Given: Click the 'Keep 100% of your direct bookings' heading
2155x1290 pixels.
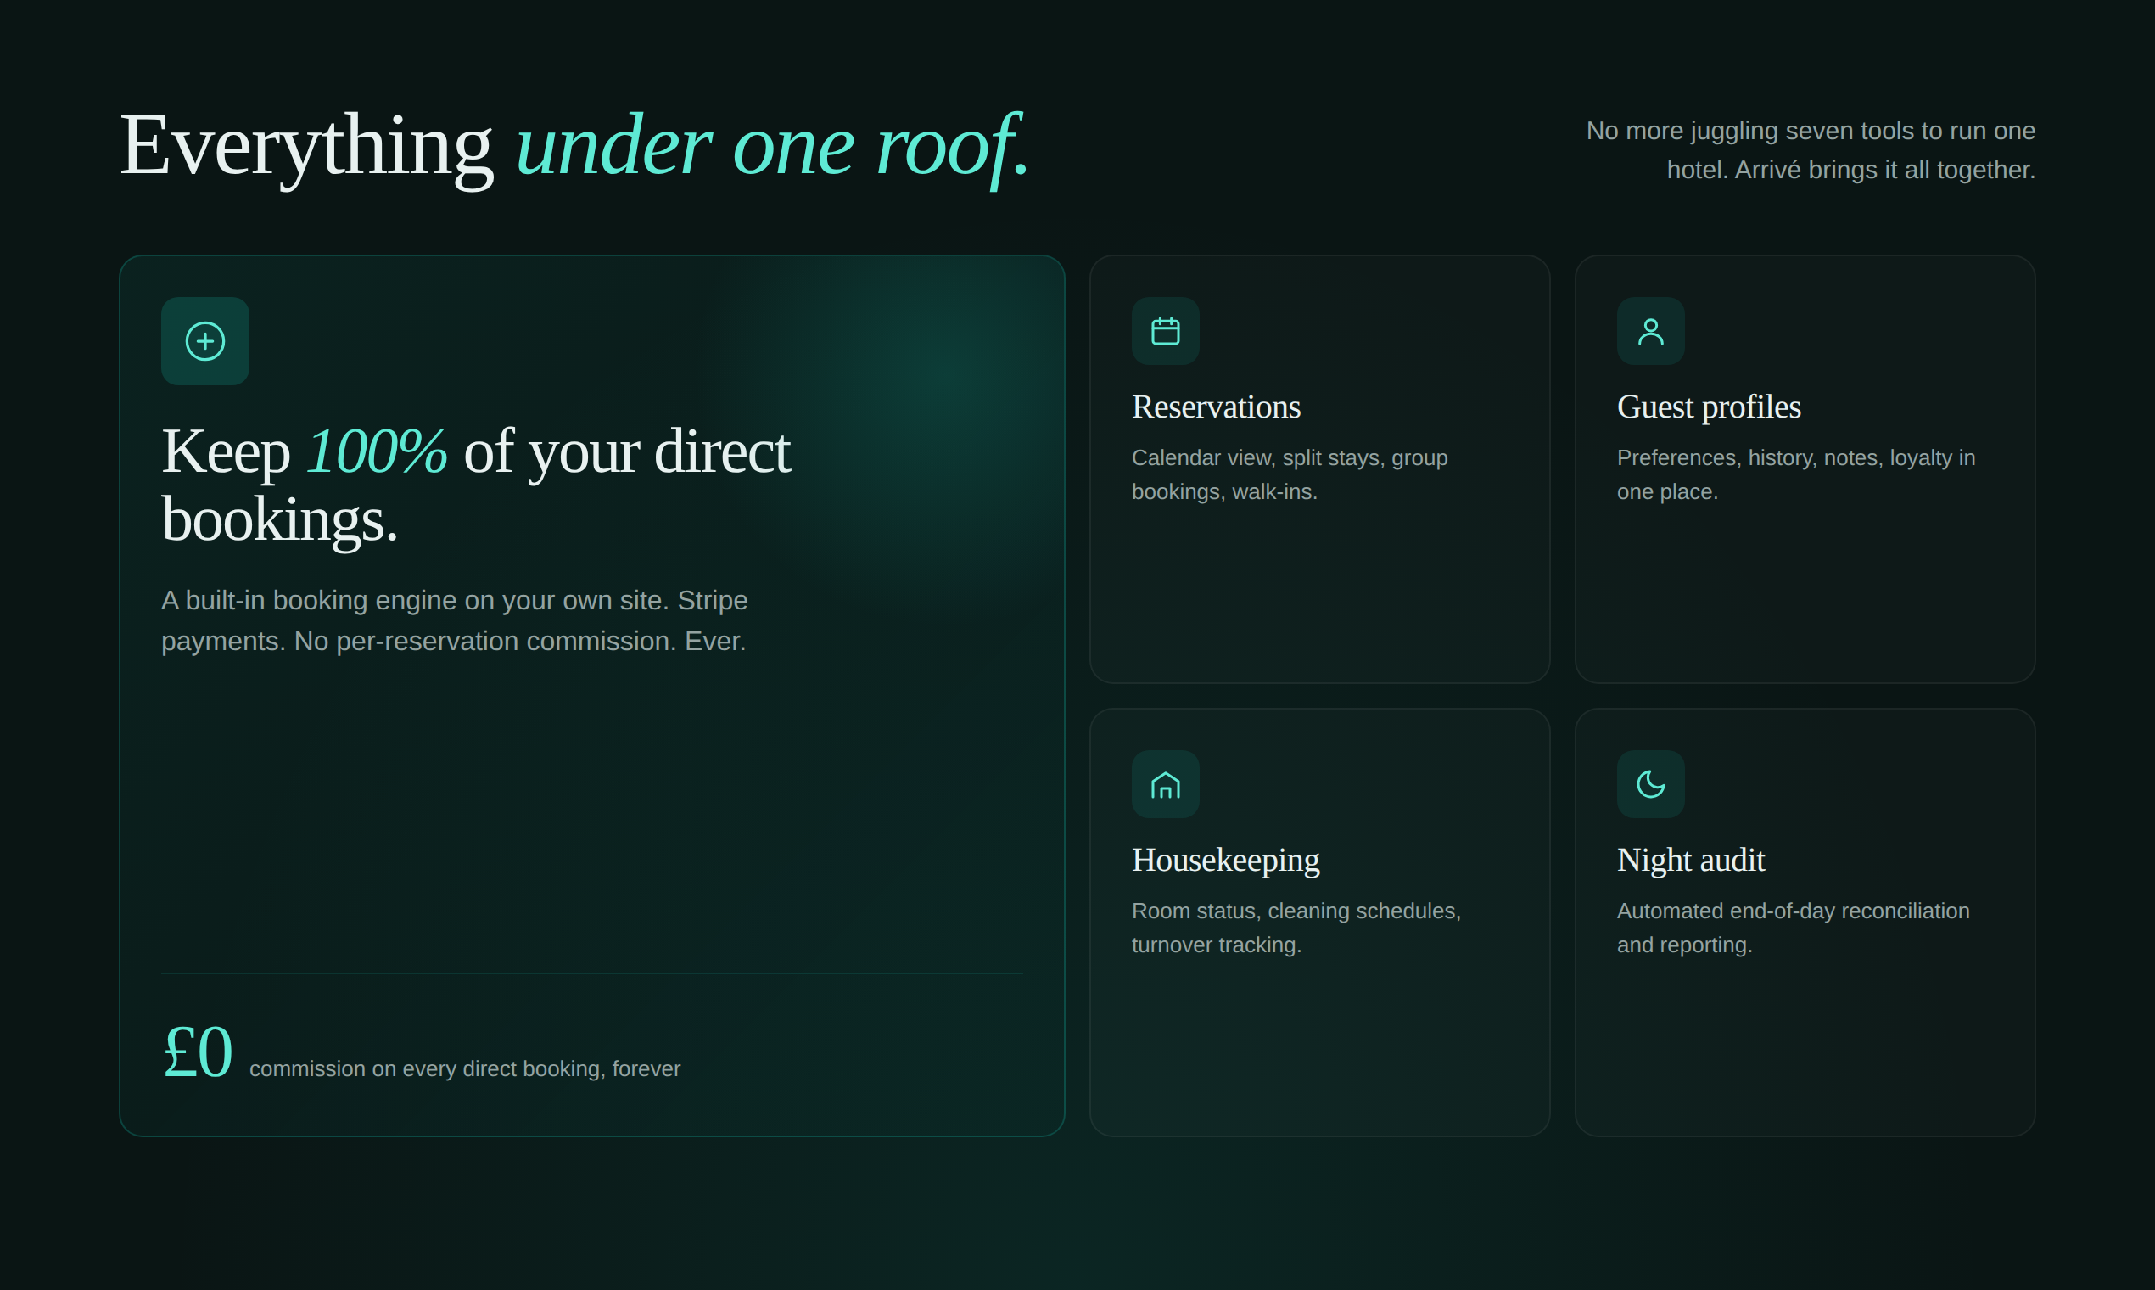Looking at the screenshot, I should point(475,485).
